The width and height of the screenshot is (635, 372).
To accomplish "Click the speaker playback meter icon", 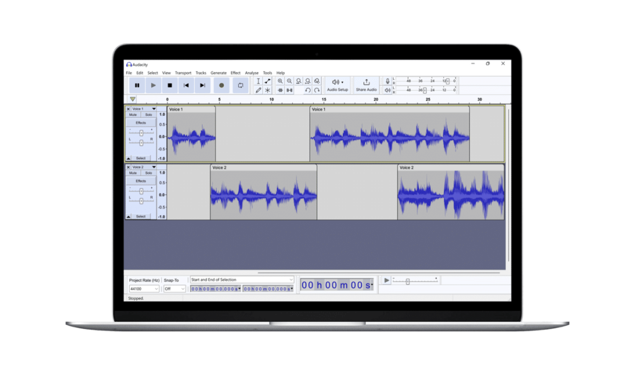I will (388, 91).
